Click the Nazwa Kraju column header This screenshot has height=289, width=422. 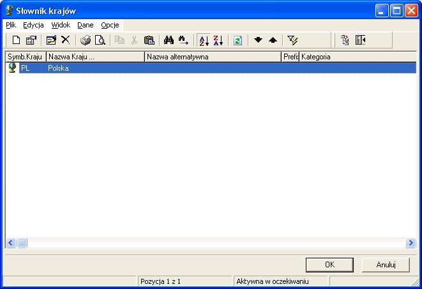[96, 57]
